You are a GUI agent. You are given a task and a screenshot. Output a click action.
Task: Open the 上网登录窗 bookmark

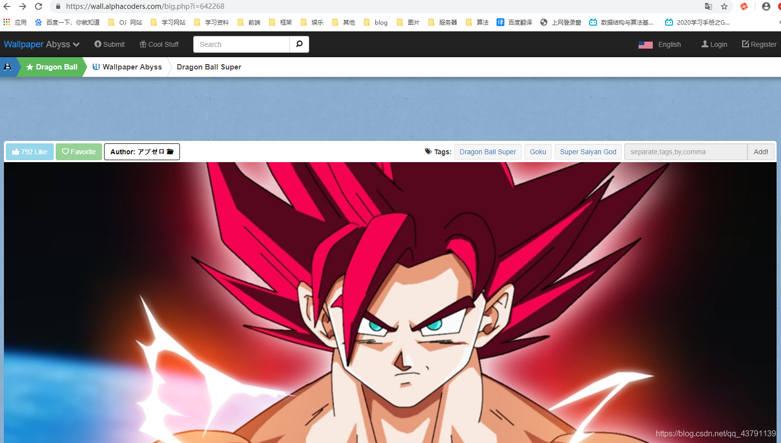tap(561, 22)
